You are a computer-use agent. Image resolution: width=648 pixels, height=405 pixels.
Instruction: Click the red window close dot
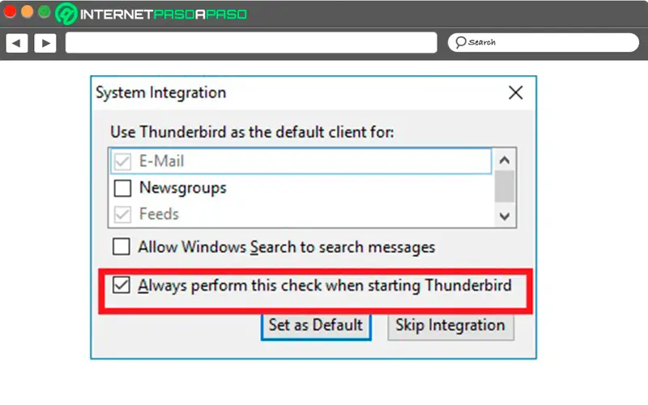(10, 11)
